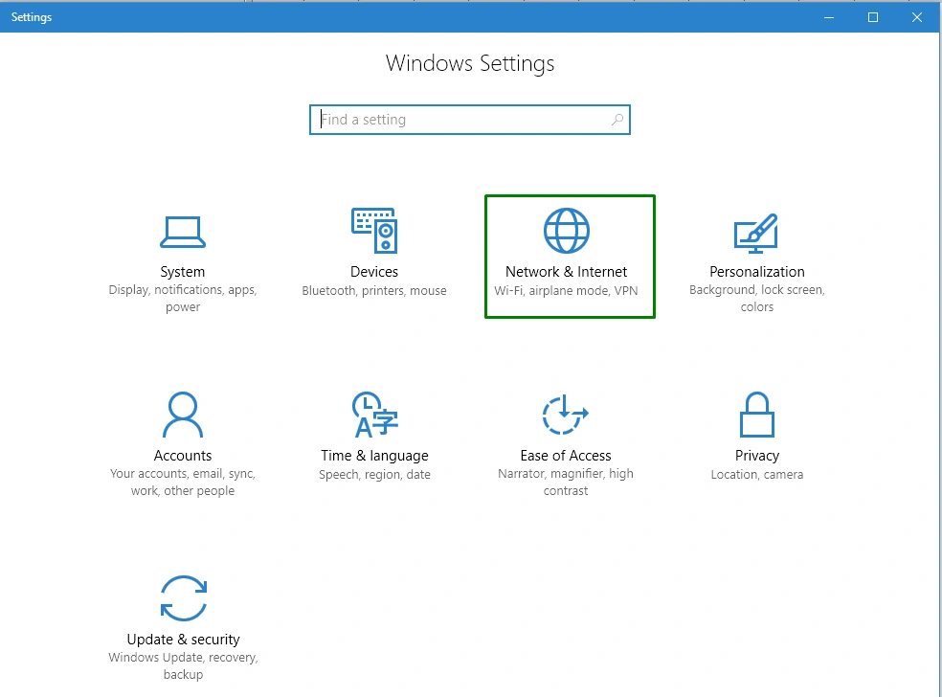Click the Accounts label
This screenshot has width=942, height=697.
point(183,456)
